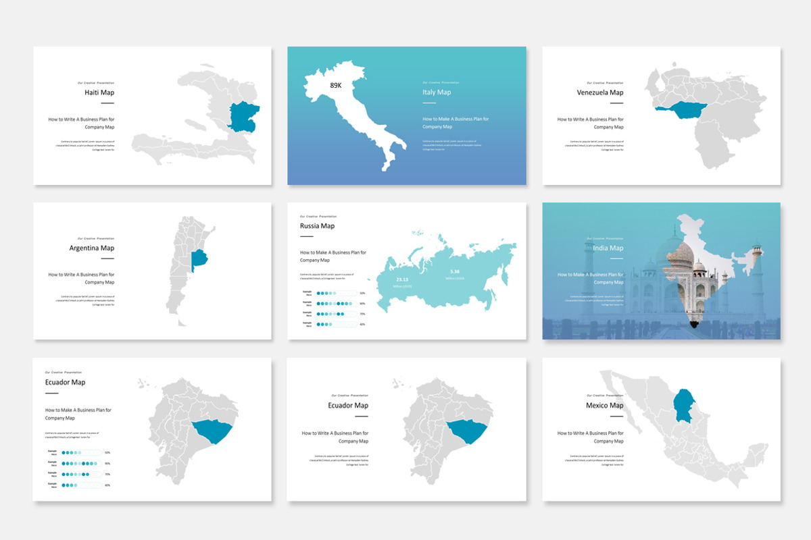
Task: Click 'Our Creative Presentation' label on Mexico slide
Action: (x=605, y=395)
